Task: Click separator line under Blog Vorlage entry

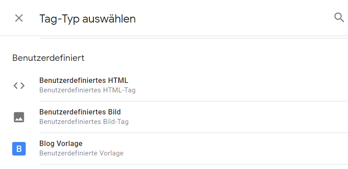Action: click(194, 164)
